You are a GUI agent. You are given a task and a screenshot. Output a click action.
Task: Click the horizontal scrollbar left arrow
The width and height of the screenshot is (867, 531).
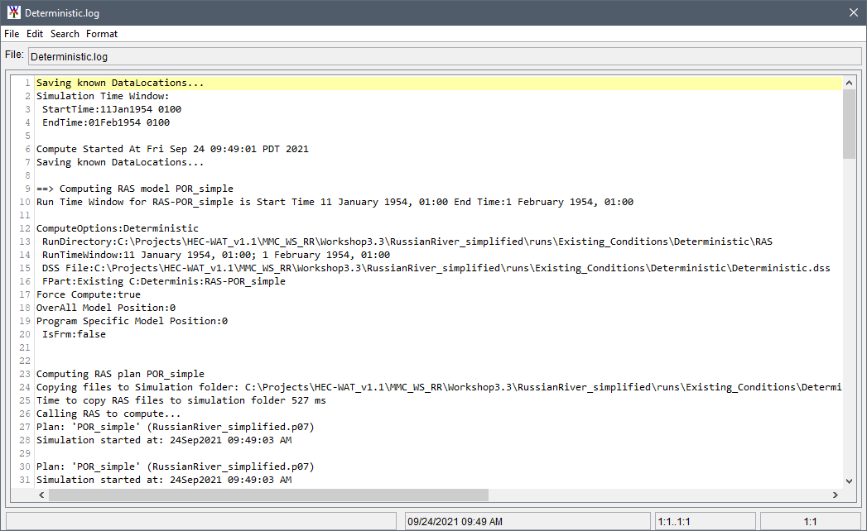[41, 495]
